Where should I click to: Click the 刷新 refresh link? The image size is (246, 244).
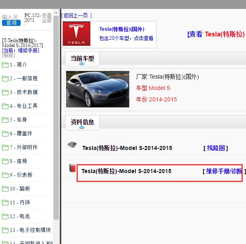point(9,55)
